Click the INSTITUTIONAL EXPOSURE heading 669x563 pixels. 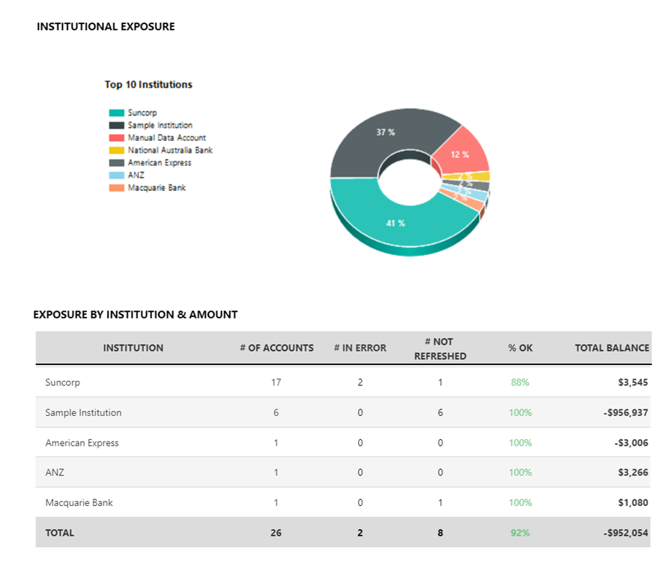point(106,26)
